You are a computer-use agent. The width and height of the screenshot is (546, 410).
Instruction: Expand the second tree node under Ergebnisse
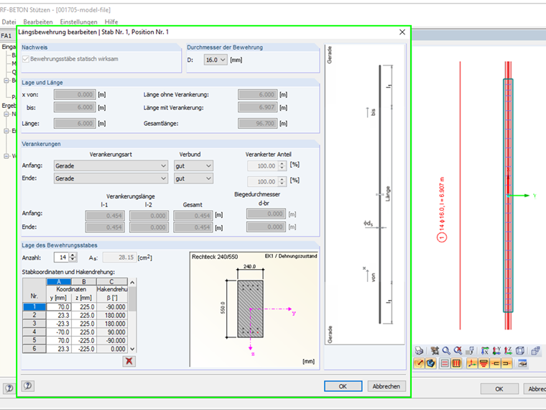[x=6, y=131]
